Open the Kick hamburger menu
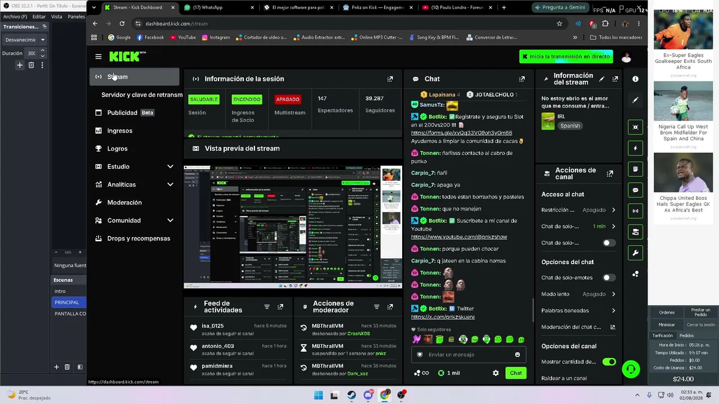This screenshot has height=404, width=719. tap(98, 57)
